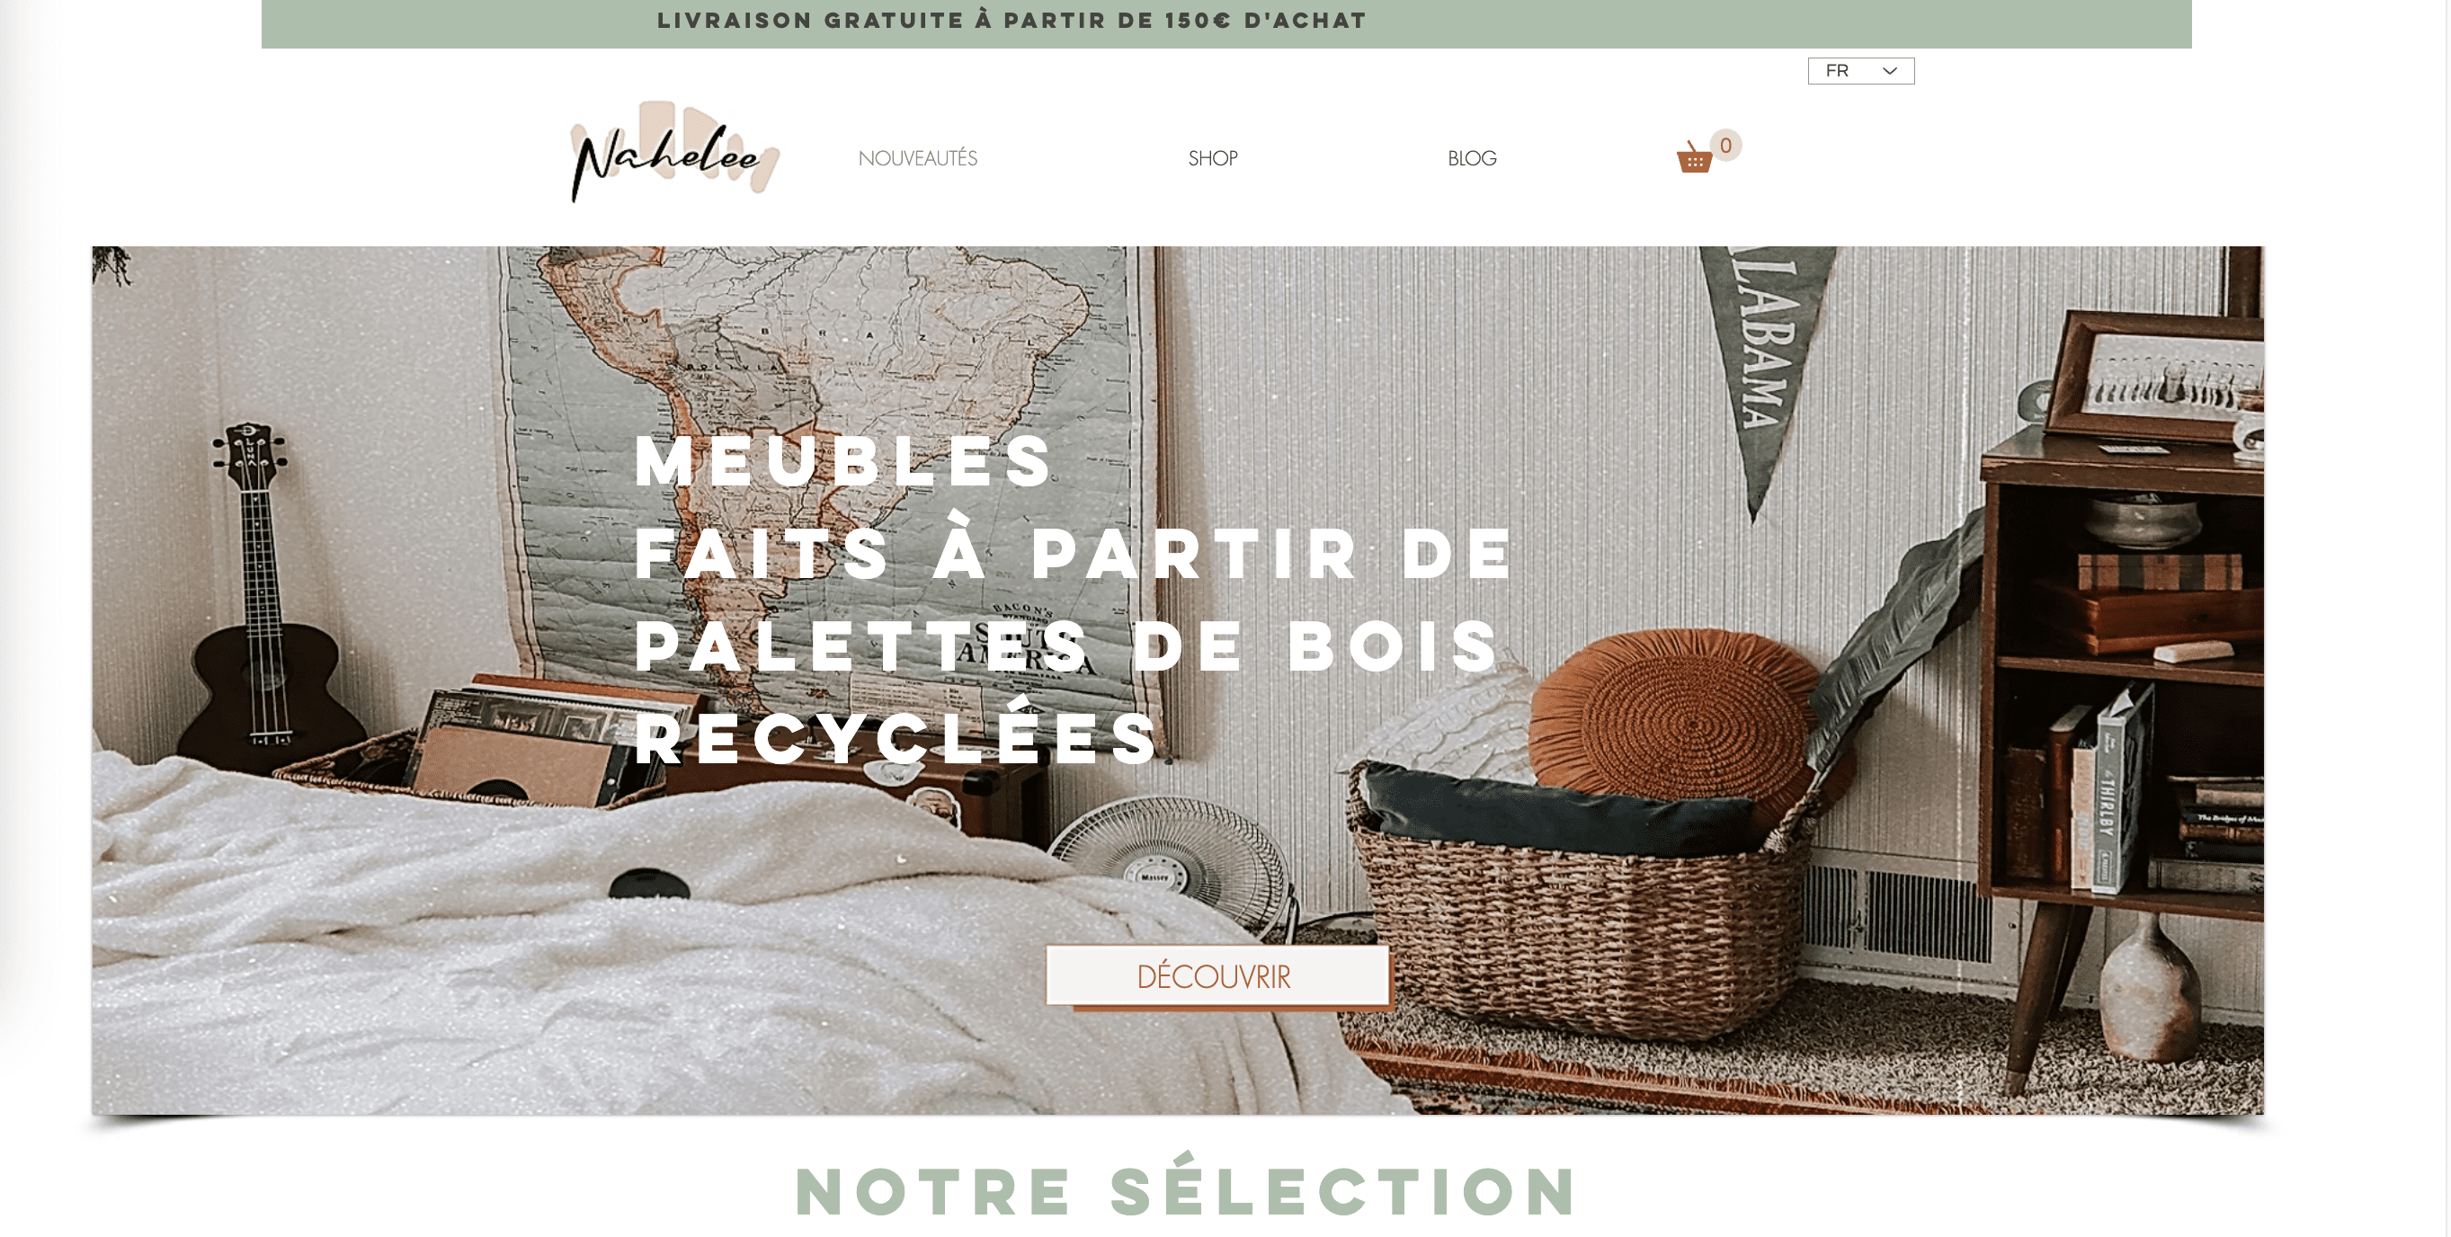Click the table fan in the photo
Viewport: 2451px width, 1237px height.
click(1172, 870)
